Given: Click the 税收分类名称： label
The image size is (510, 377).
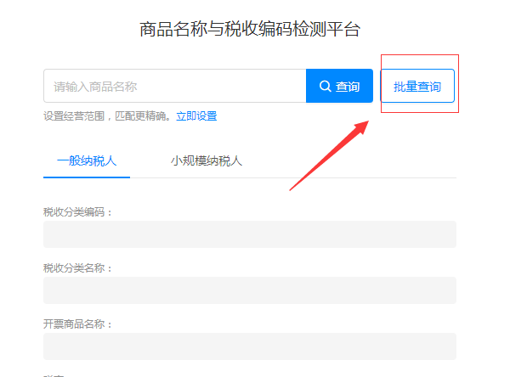Looking at the screenshot, I should click(x=78, y=268).
